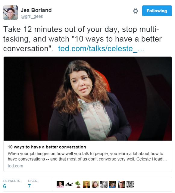Open the black high heels avatar
Viewport: 175px width, 193px height.
tap(69, 184)
